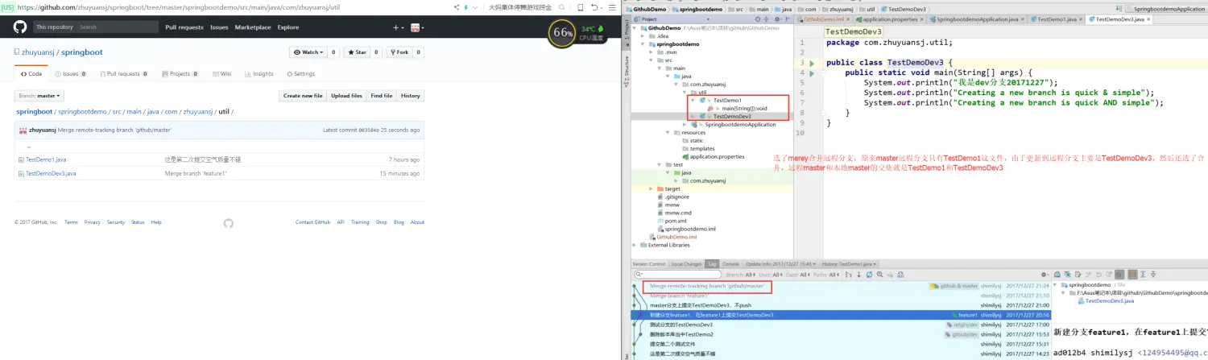Collapse the springbootdemo module in Project tree
The image size is (1208, 360).
pos(643,43)
